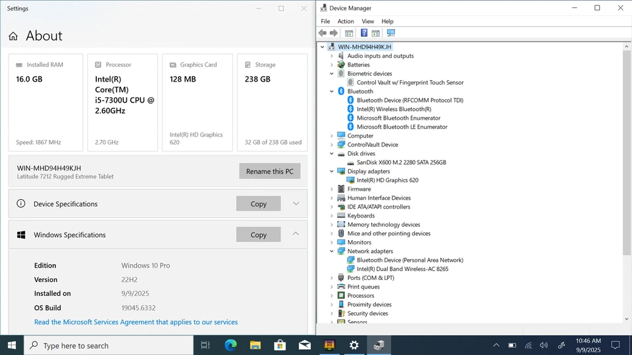Click the Home icon beside About
The height and width of the screenshot is (355, 632).
[x=13, y=36]
